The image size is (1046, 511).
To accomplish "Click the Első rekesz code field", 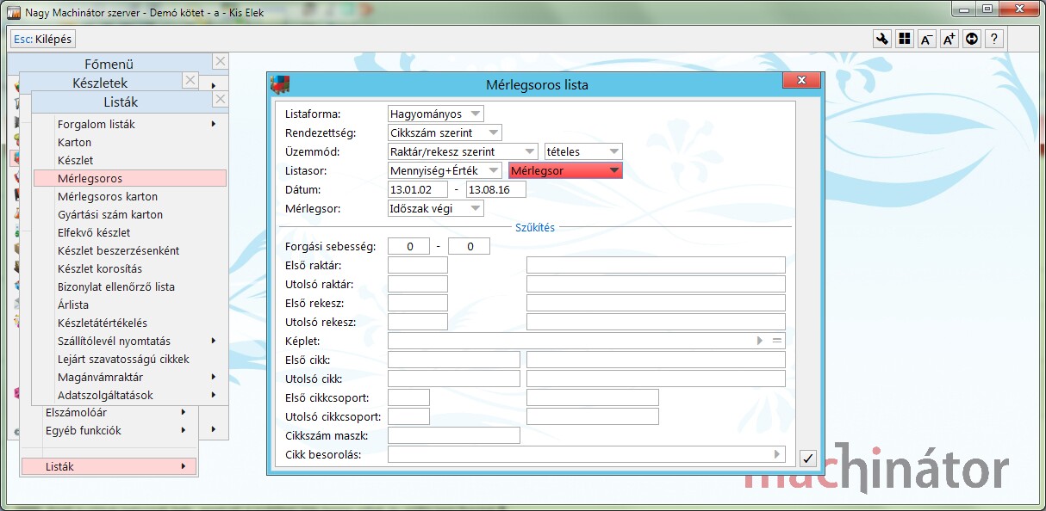I will (x=418, y=303).
